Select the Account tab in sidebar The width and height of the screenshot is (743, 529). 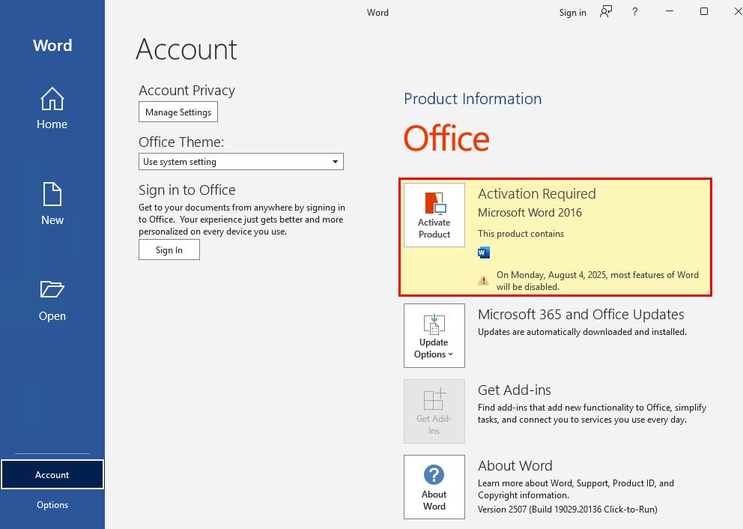point(52,474)
